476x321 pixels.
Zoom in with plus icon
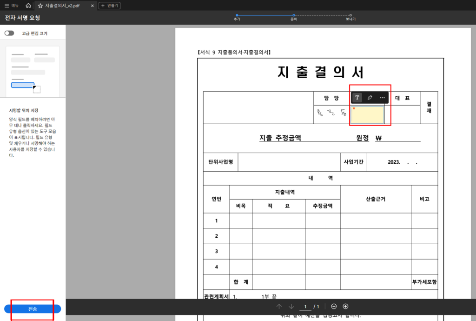[x=345, y=307]
